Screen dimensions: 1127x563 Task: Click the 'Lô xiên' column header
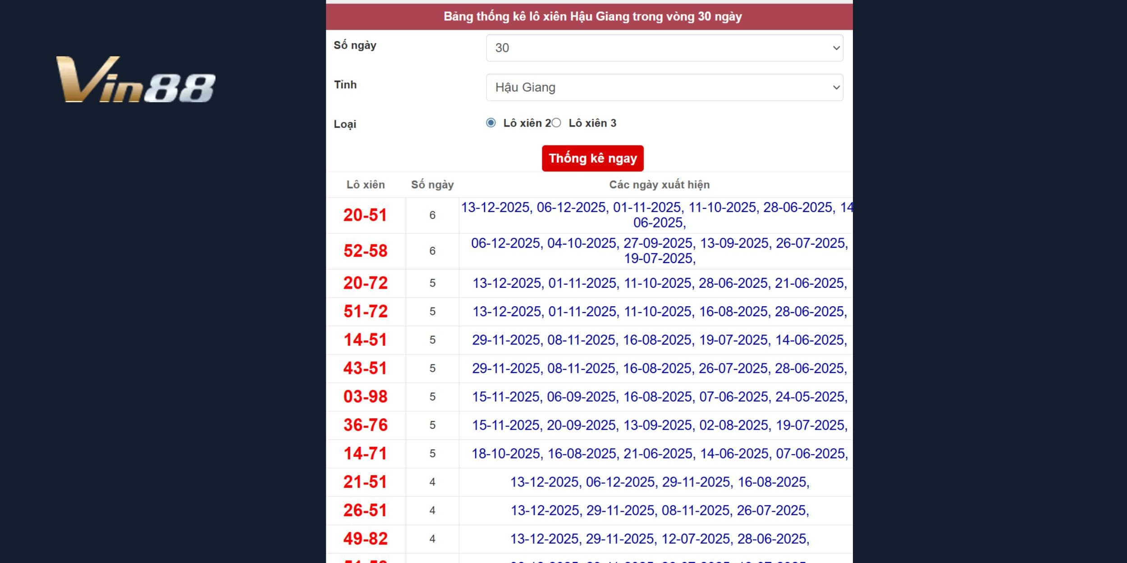point(366,185)
